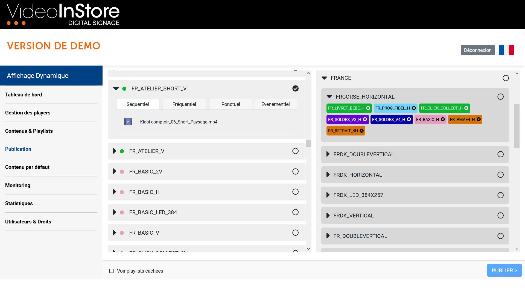Screen dimensions: 525x295
Task: Expand the FRDK_VERTICAL group
Action: coord(328,216)
